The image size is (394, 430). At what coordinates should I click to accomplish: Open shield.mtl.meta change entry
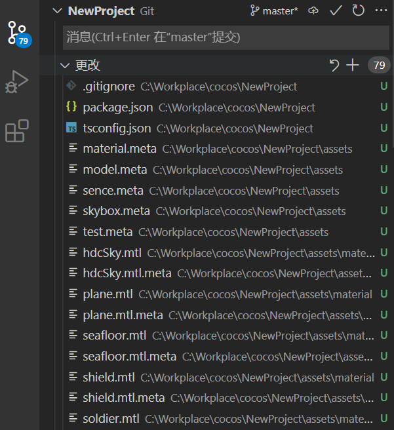tap(227, 398)
